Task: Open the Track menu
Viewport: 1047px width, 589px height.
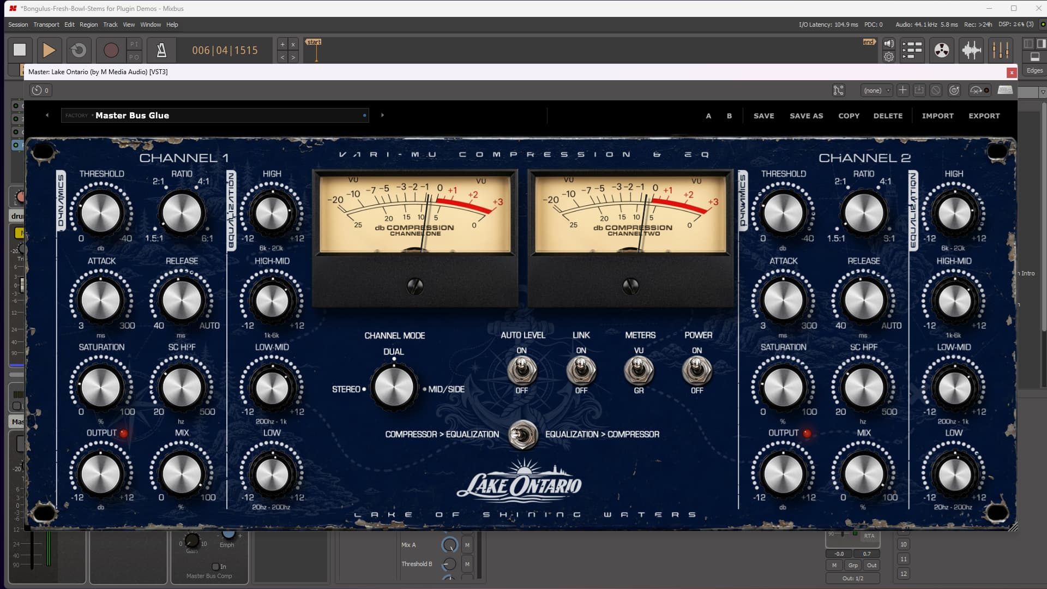Action: click(110, 25)
